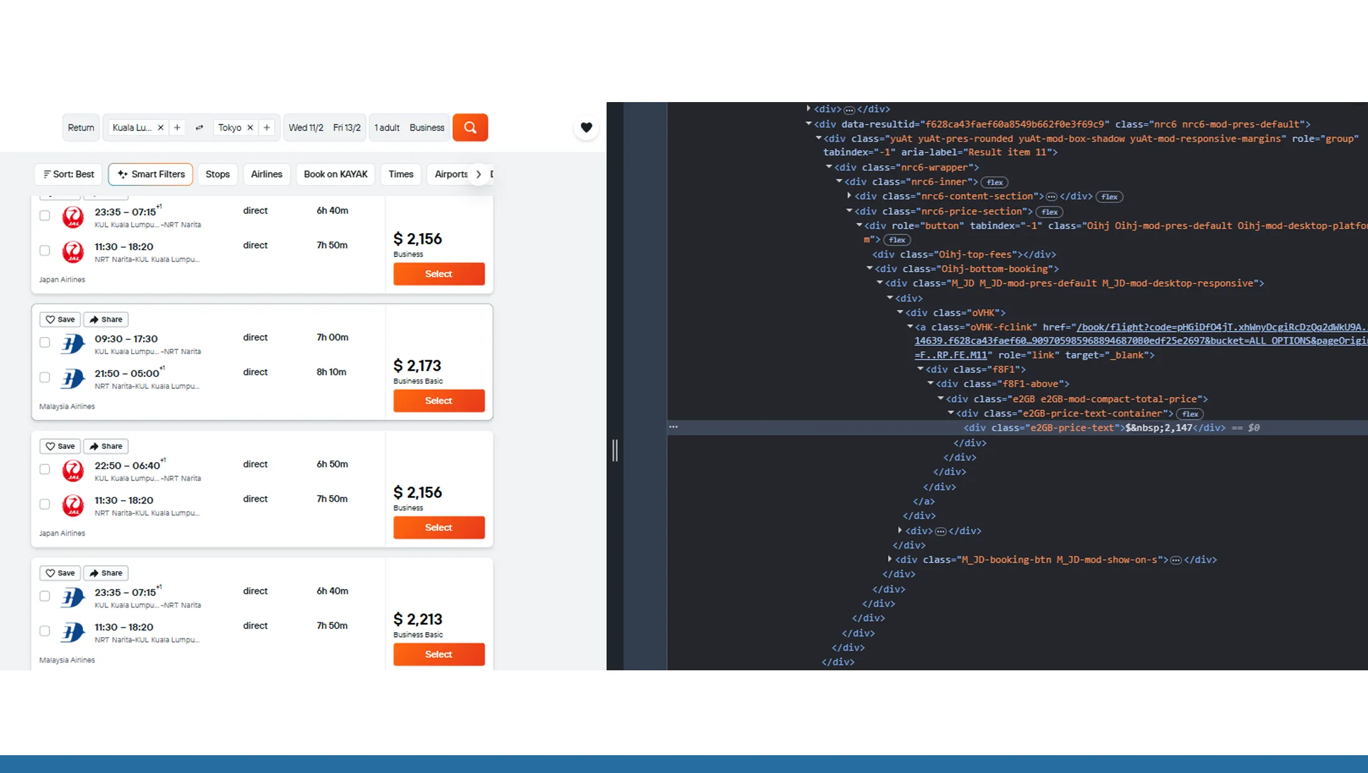Add another destination via plus after Tokyo
Image resolution: width=1368 pixels, height=773 pixels.
click(266, 127)
